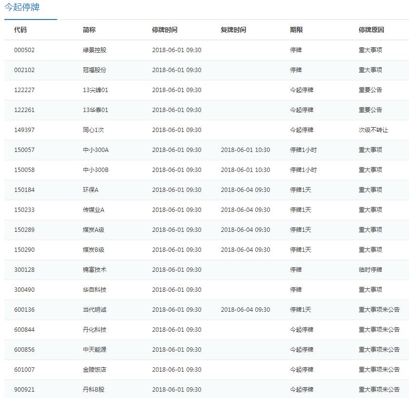This screenshot has width=409, height=398.
Task: Click the 简称 column header
Action: point(89,30)
